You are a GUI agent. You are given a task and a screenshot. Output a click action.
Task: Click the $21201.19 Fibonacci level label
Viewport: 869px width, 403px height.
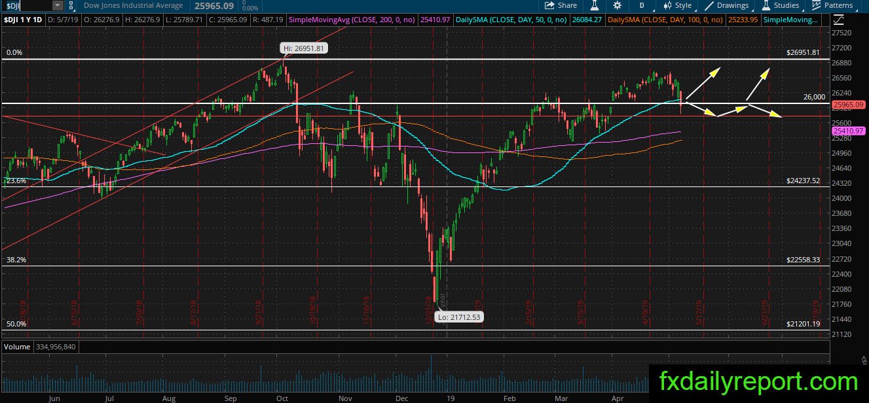(x=804, y=324)
